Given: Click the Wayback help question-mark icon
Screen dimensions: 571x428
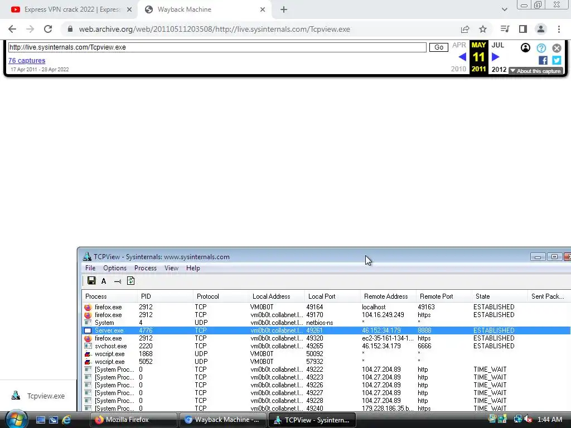Looking at the screenshot, I should click(x=541, y=48).
